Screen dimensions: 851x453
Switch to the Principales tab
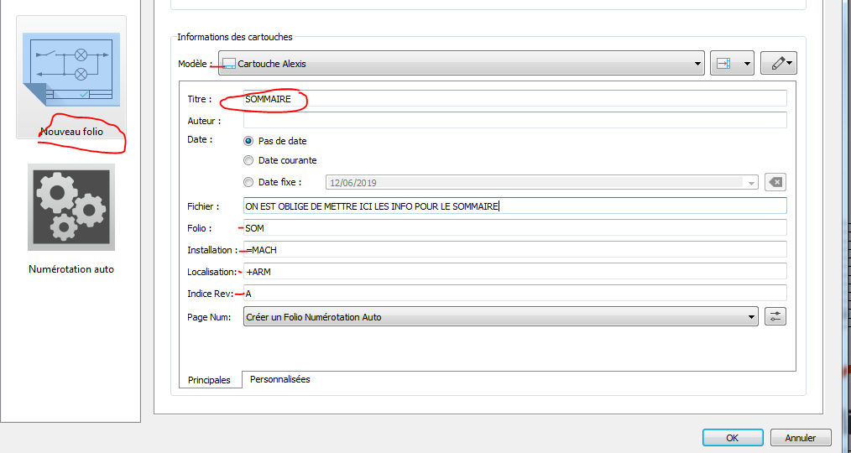tap(210, 380)
